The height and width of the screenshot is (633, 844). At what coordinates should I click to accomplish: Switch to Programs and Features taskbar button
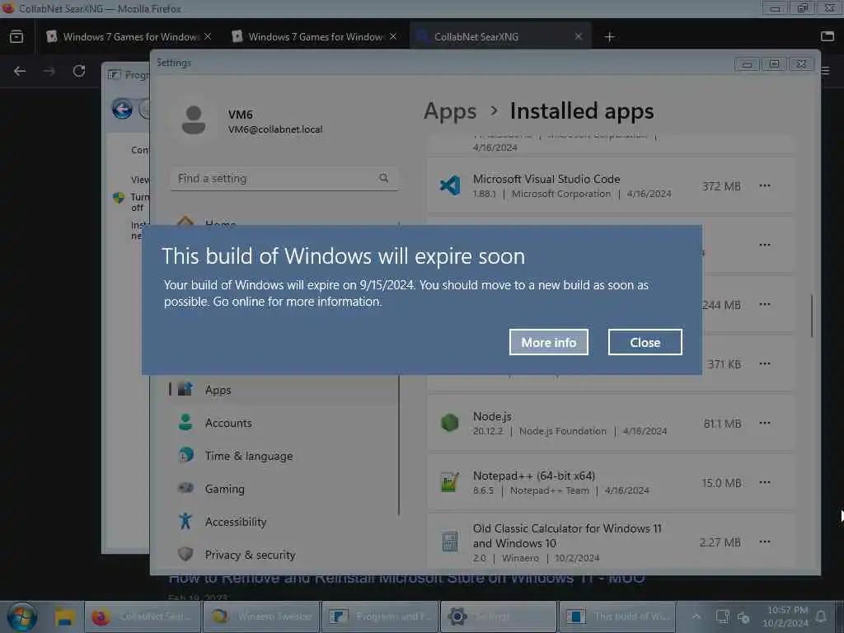[379, 617]
